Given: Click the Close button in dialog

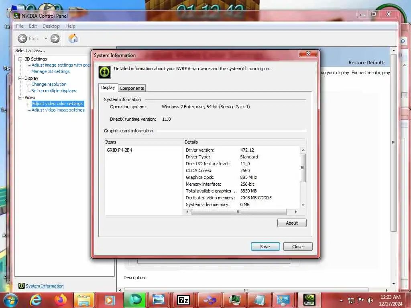Looking at the screenshot, I should click(297, 247).
